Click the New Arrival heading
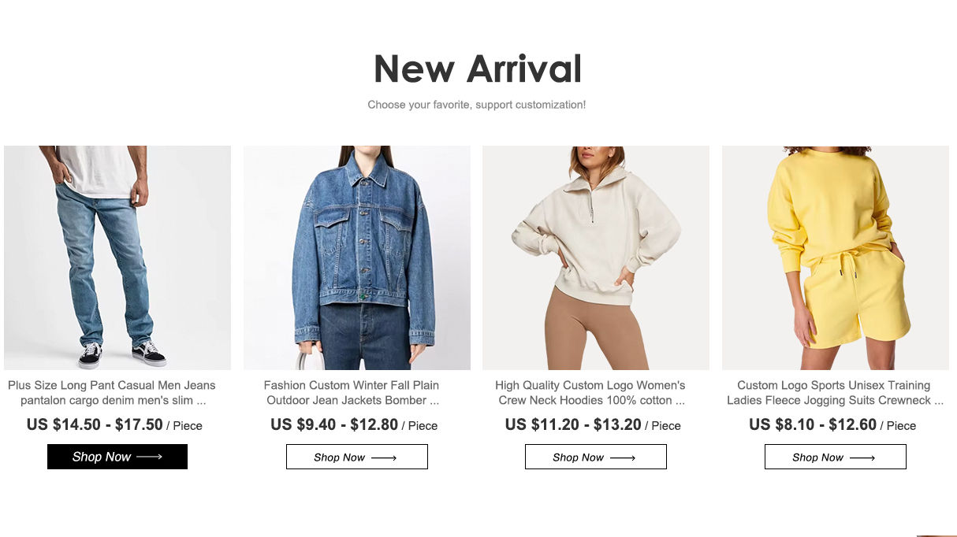This screenshot has height=537, width=957. [478, 69]
